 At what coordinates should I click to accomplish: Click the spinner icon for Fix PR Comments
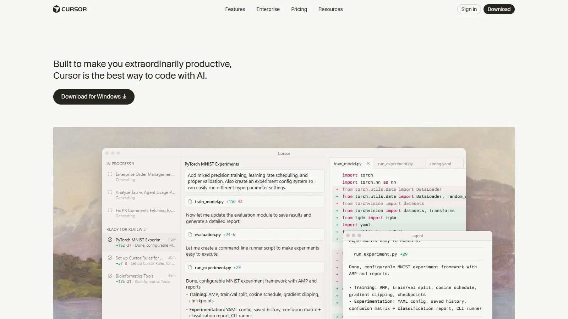[x=110, y=211]
